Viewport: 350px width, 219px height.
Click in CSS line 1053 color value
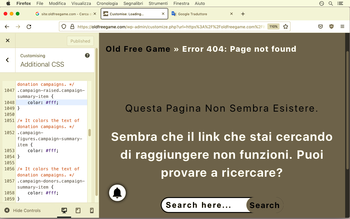click(x=52, y=151)
